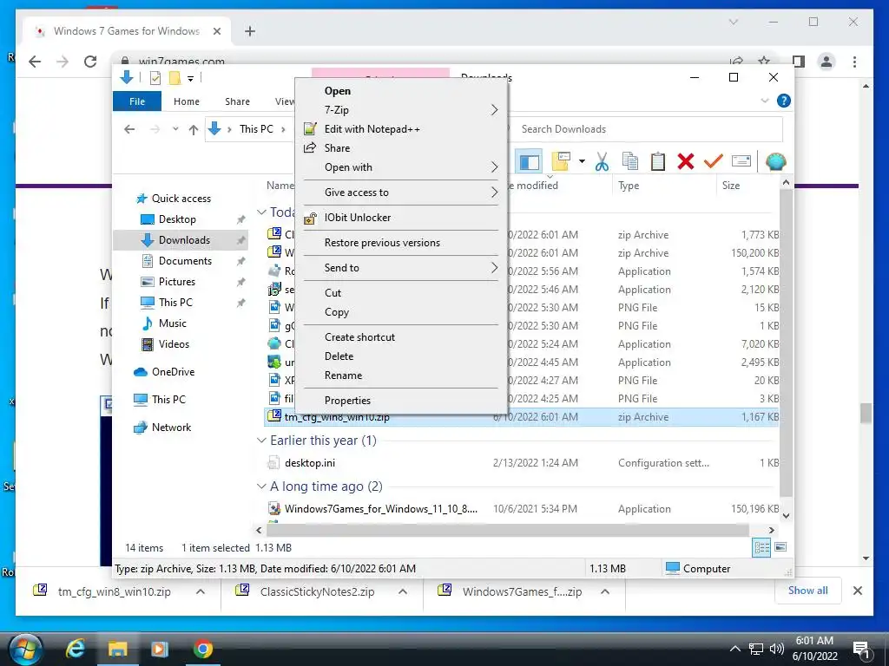Image resolution: width=889 pixels, height=666 pixels.
Task: Open Windows Media Player taskbar icon
Action: pos(160,649)
